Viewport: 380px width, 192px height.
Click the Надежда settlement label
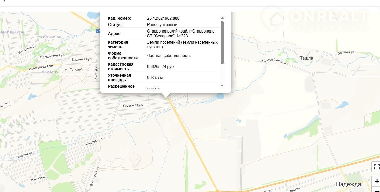pos(348,184)
